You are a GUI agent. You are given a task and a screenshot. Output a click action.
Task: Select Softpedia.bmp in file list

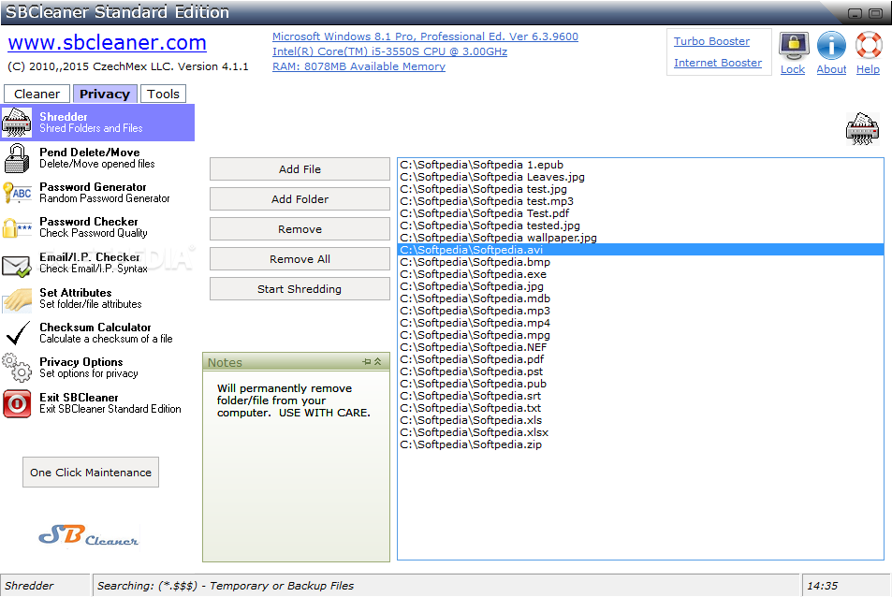(x=640, y=262)
